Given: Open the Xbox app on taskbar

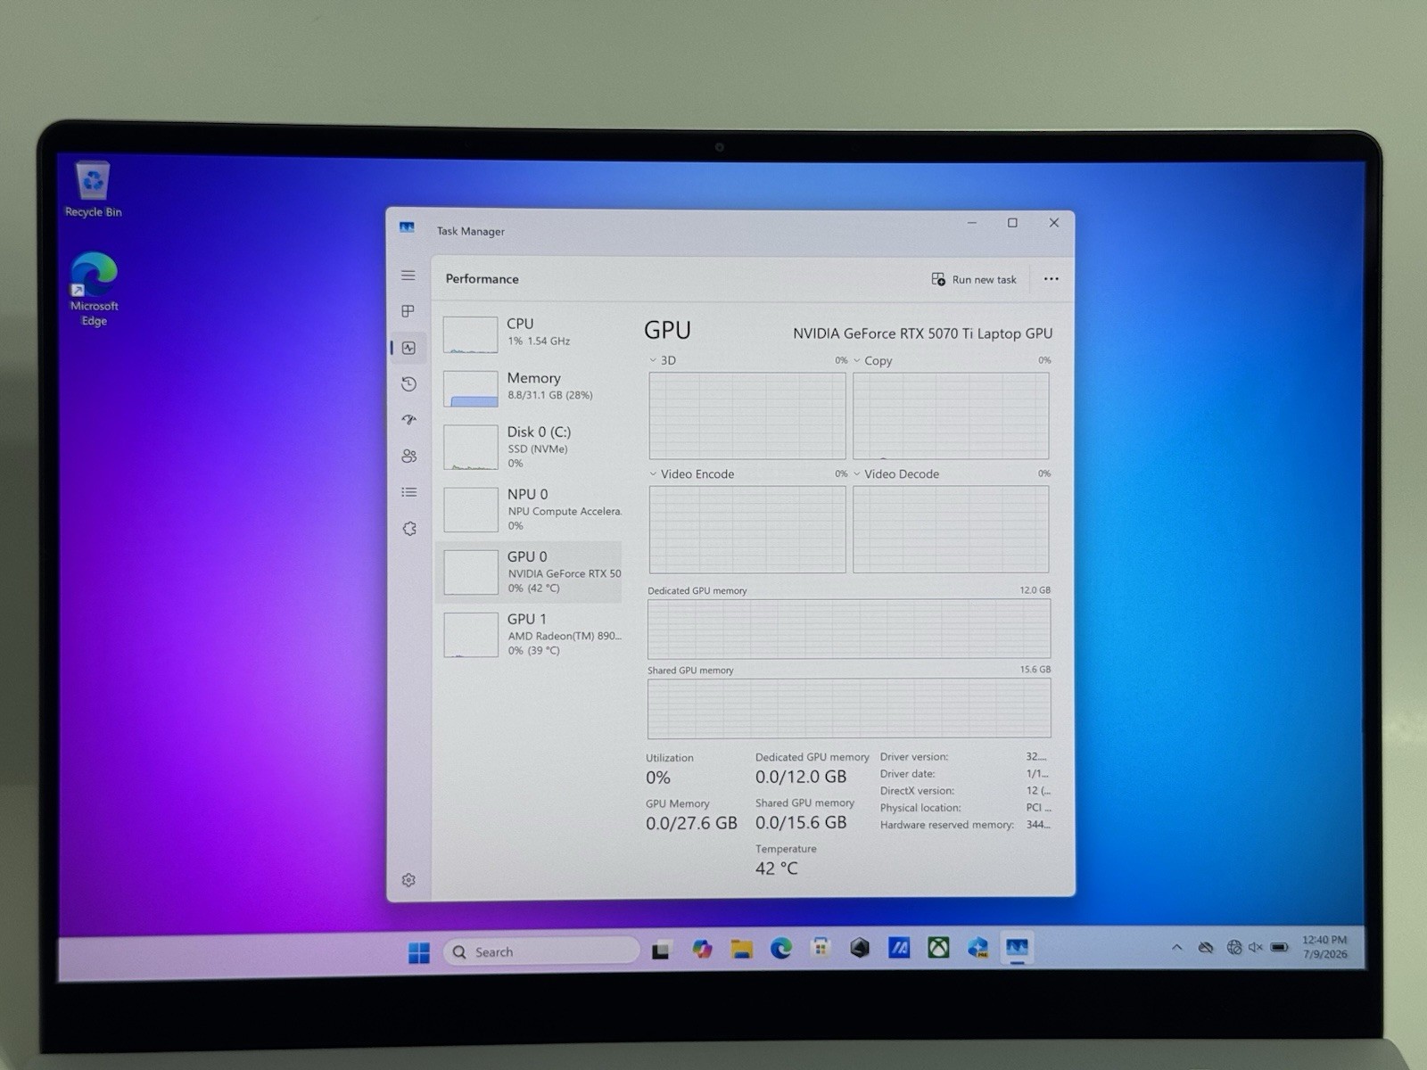Looking at the screenshot, I should tap(938, 947).
